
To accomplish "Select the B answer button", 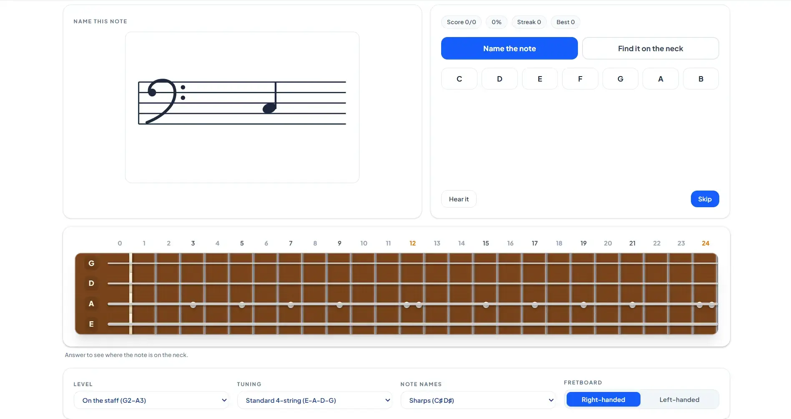I will [x=701, y=79].
